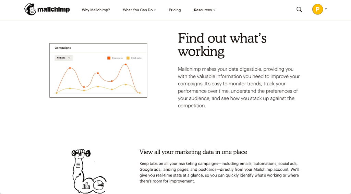Click the yellow Click rate legend square

click(128, 58)
